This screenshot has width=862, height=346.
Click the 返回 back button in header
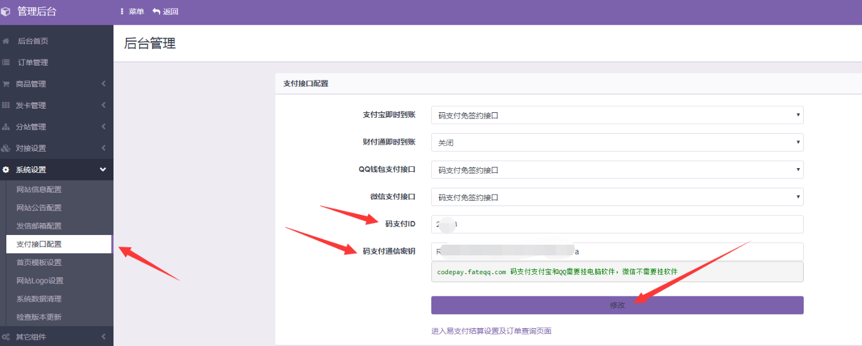pyautogui.click(x=166, y=12)
